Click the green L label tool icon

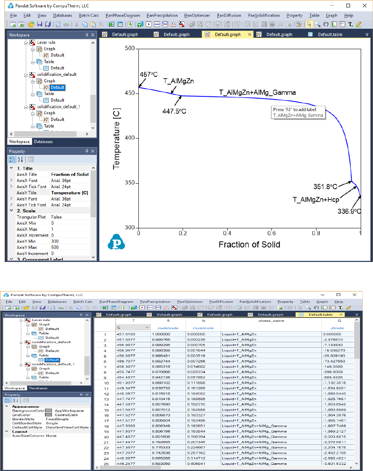[x=334, y=24]
